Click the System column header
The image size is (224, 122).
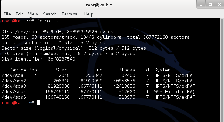162,70
